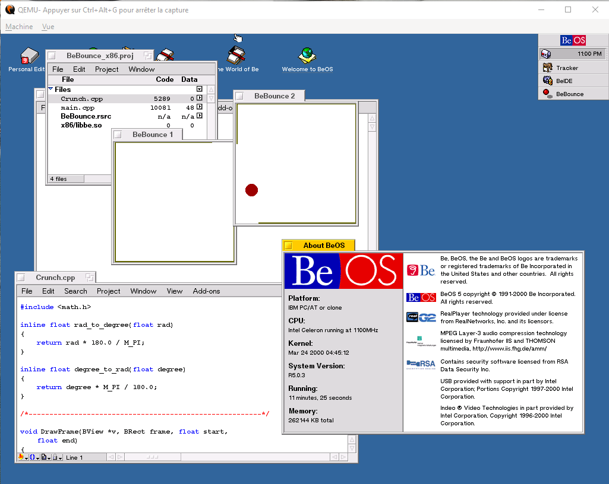Open the main.cpp row header popup arrow

tap(199, 107)
